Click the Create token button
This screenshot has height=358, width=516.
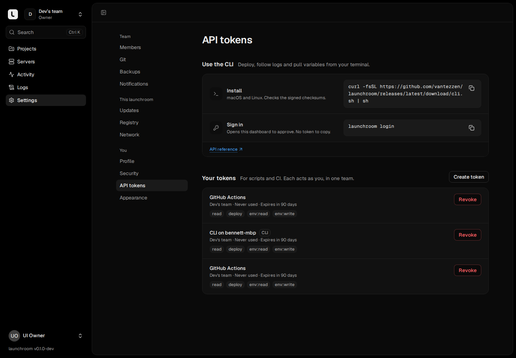click(469, 177)
